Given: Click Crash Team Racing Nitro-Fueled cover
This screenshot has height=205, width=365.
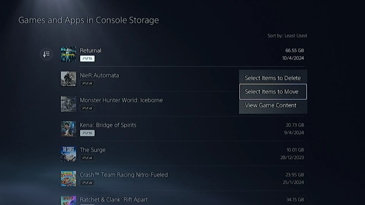Looking at the screenshot, I should 69,178.
